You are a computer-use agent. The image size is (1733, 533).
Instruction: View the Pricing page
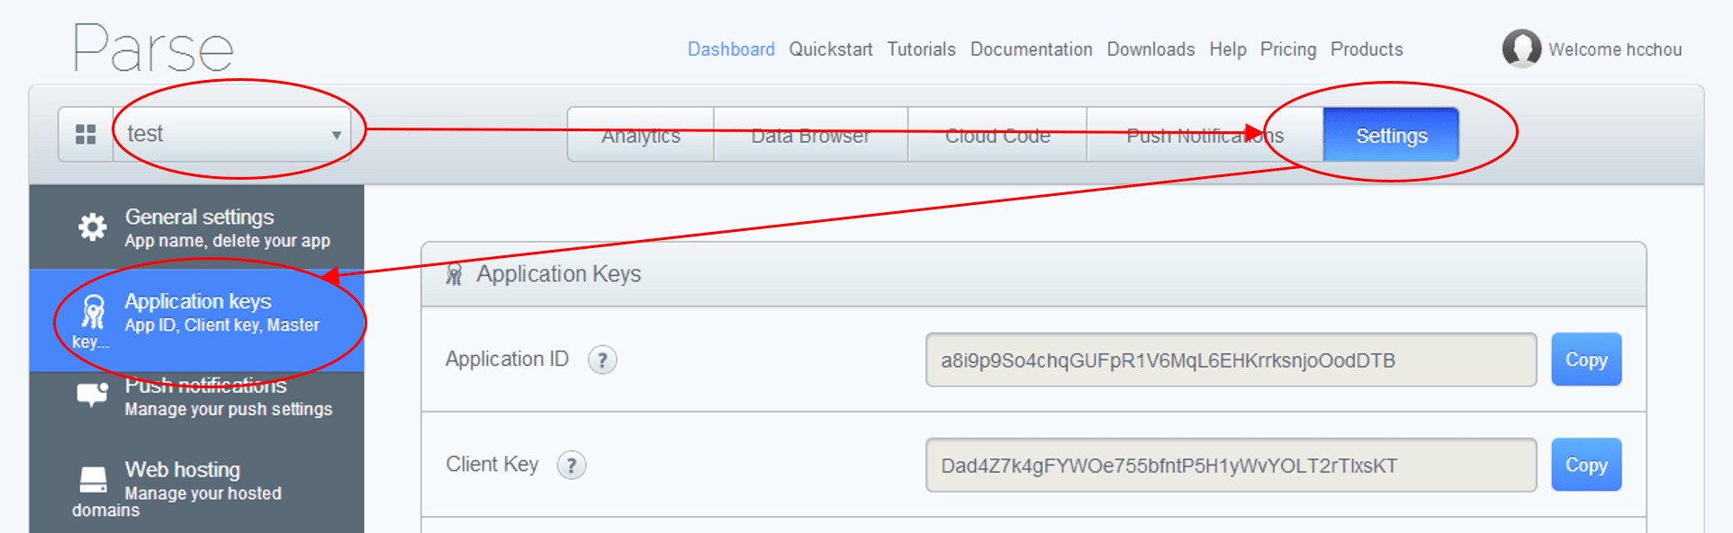(x=1288, y=49)
